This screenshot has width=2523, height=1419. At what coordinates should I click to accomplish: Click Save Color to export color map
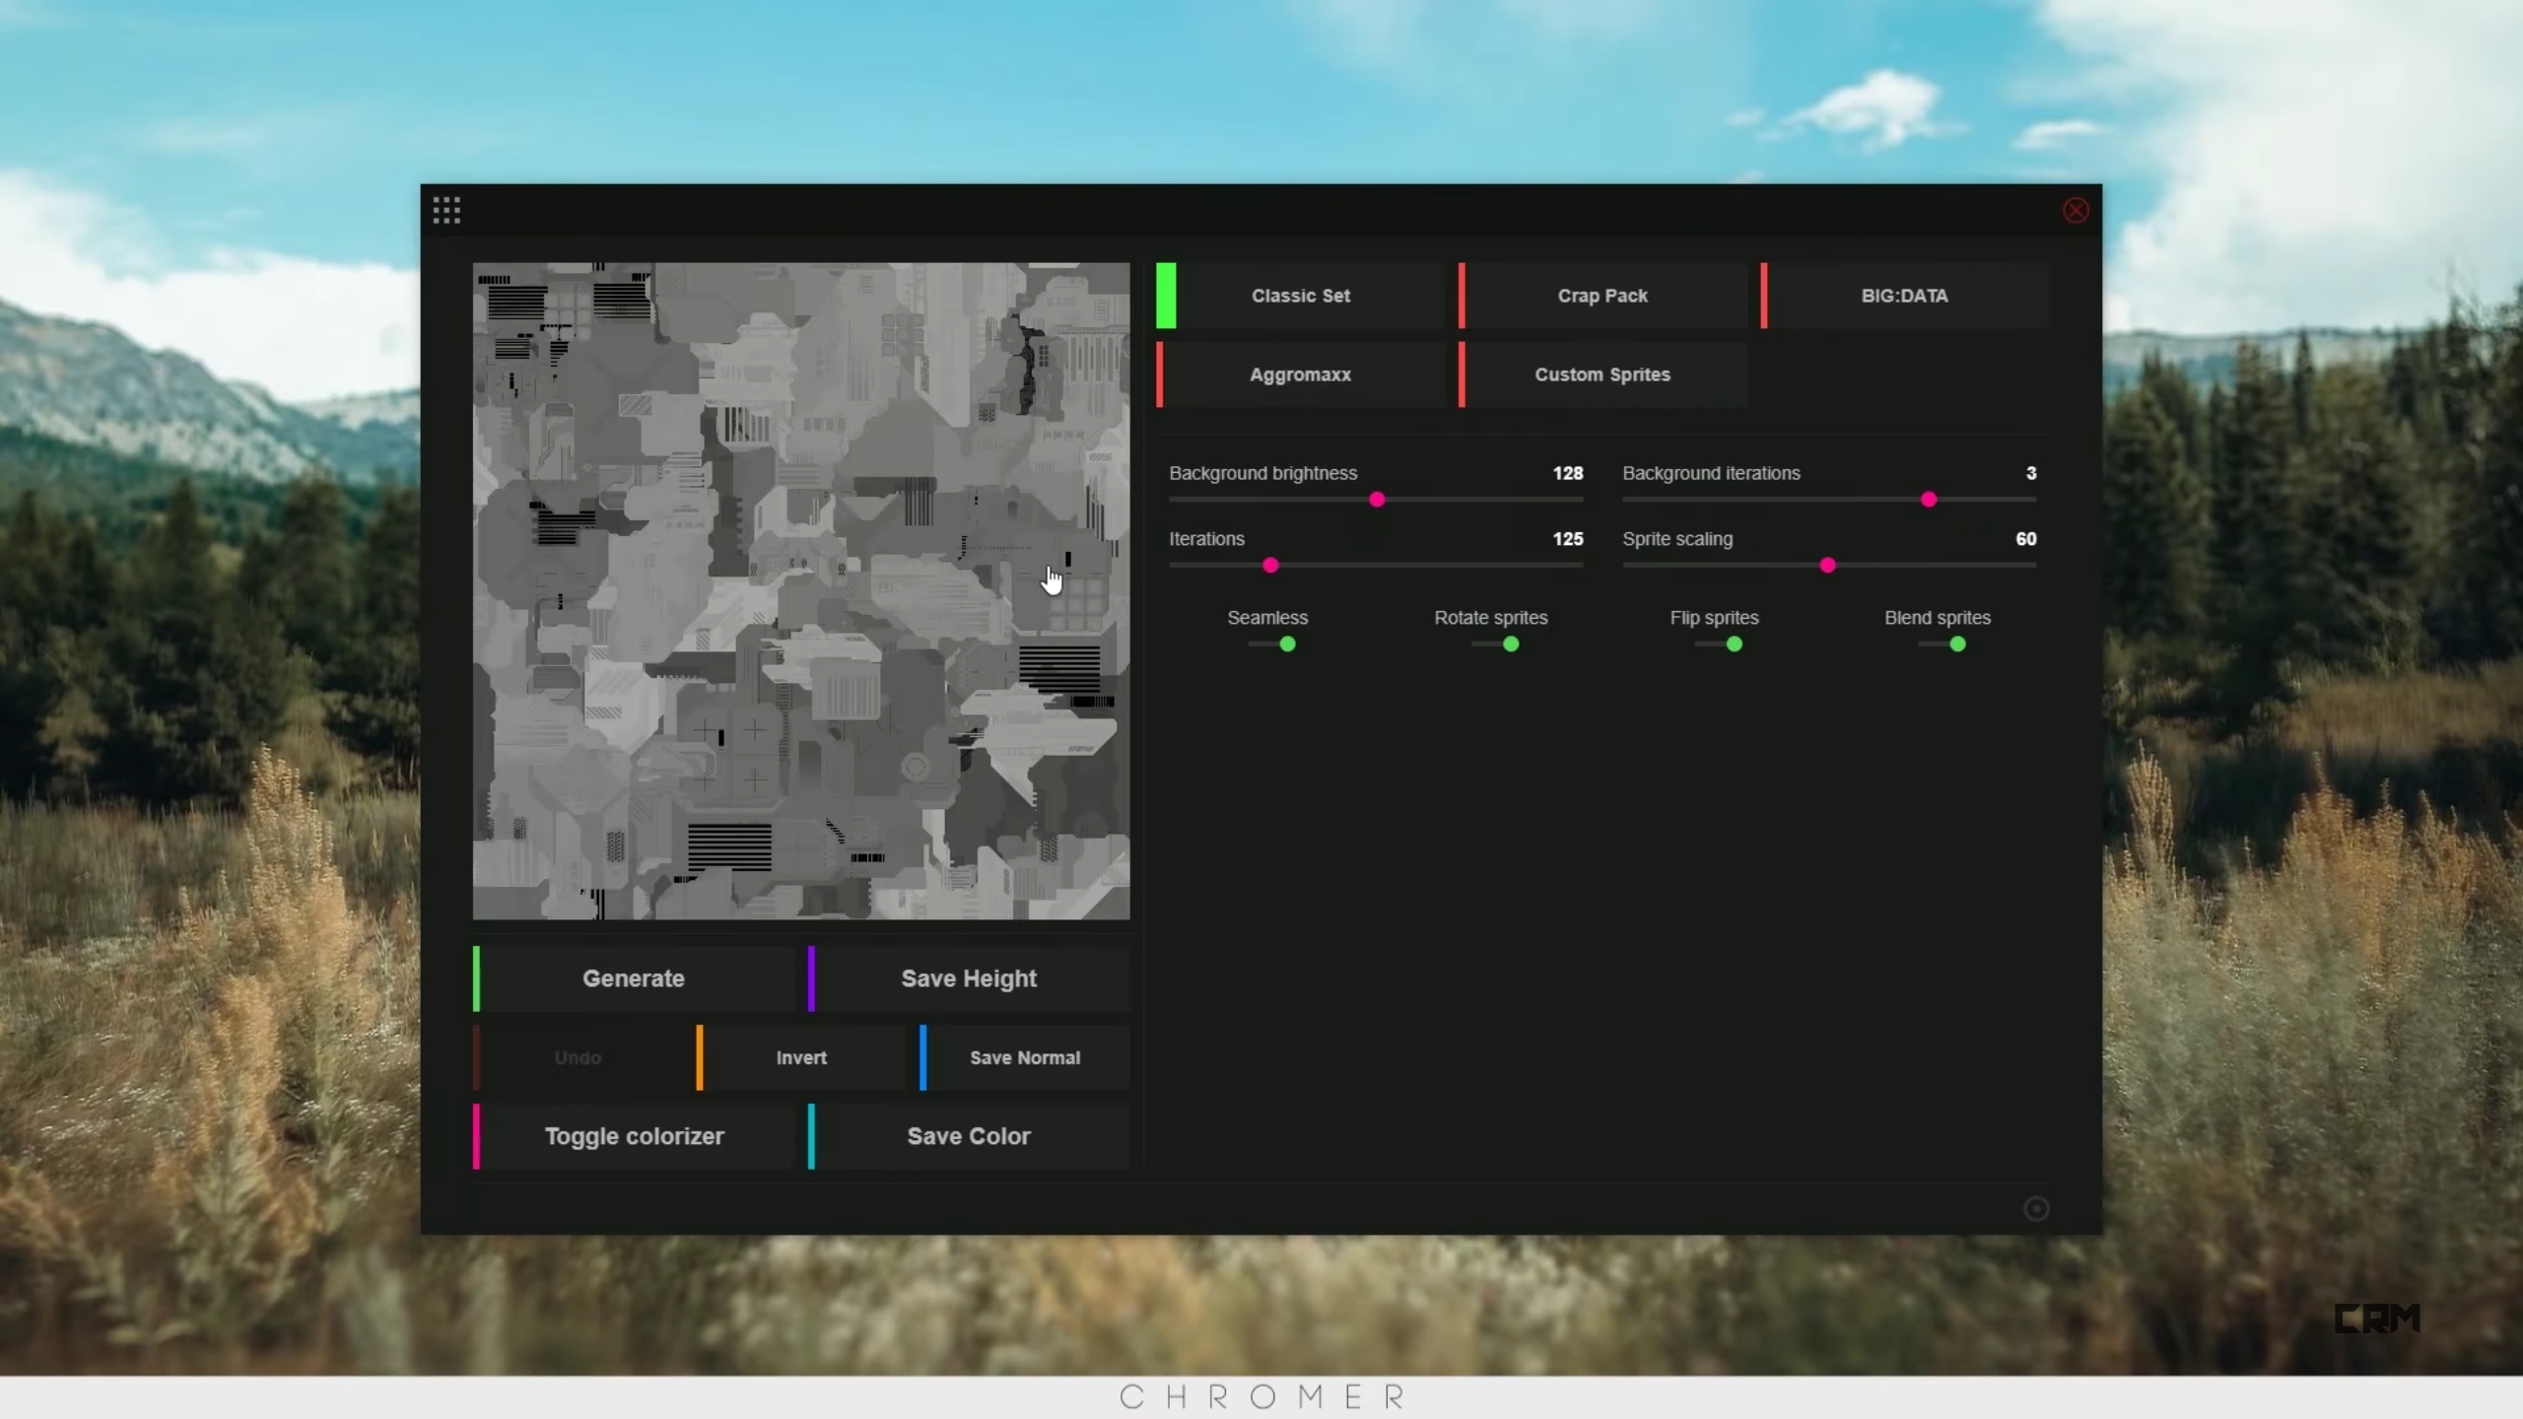coord(969,1135)
